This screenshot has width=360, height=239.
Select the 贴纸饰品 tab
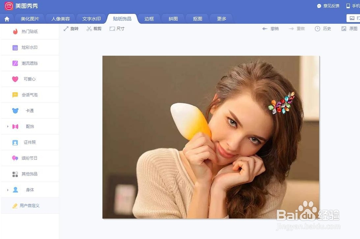click(x=122, y=19)
